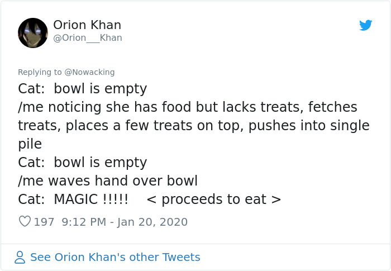Open the @Nowacking mention
The height and width of the screenshot is (271, 391).
[x=90, y=72]
